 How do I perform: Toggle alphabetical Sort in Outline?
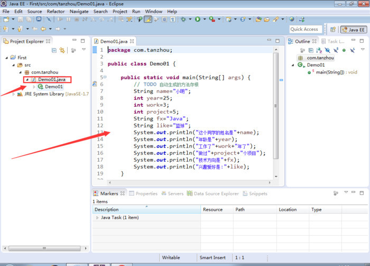[319, 50]
